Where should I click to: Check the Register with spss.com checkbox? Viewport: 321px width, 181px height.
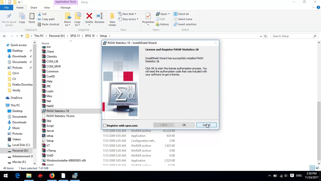(x=105, y=125)
